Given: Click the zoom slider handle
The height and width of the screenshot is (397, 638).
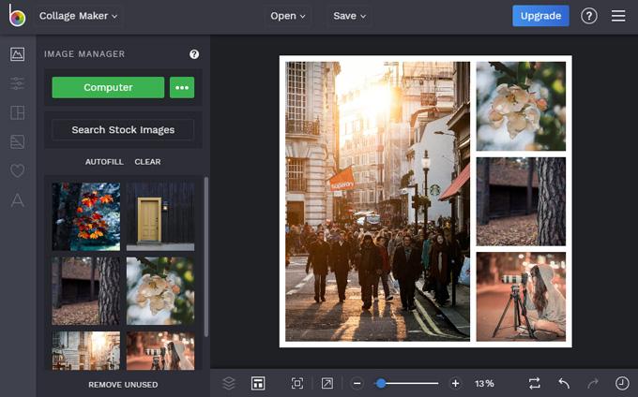Looking at the screenshot, I should click(x=381, y=383).
